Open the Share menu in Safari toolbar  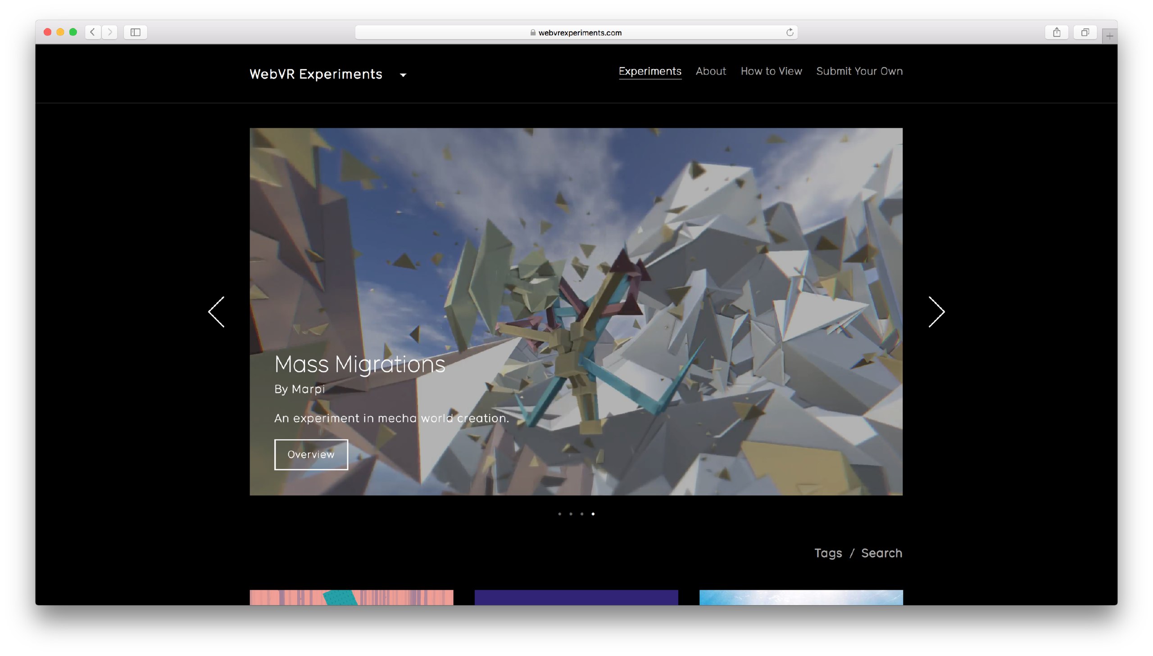pos(1057,32)
